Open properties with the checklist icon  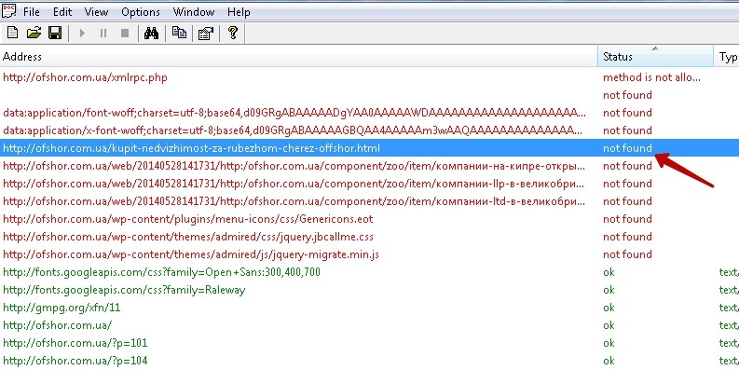coord(206,33)
